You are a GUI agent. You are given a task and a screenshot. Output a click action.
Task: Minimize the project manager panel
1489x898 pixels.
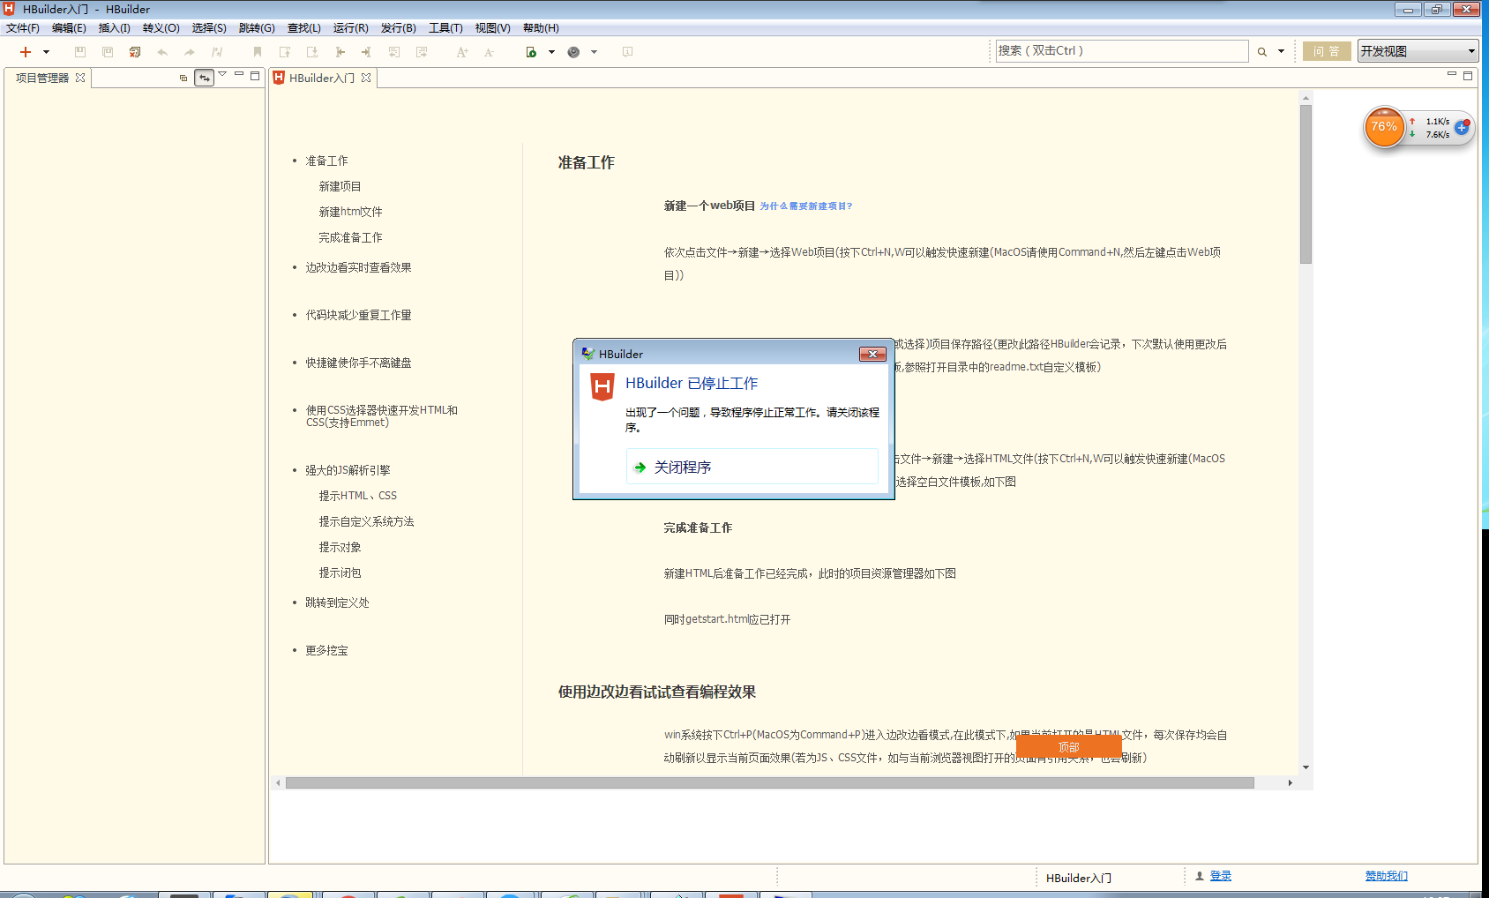tap(239, 75)
